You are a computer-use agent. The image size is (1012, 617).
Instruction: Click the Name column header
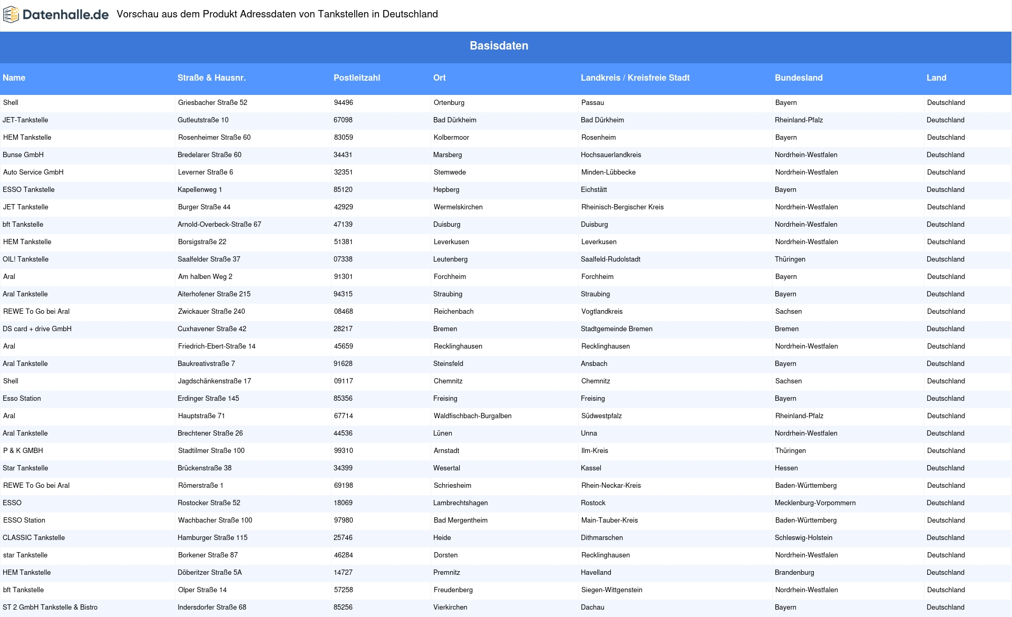coord(14,78)
